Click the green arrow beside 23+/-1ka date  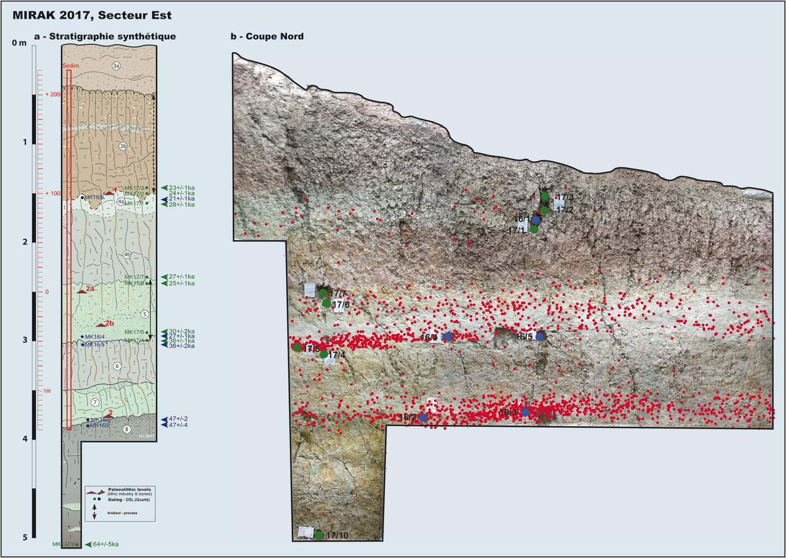point(164,188)
